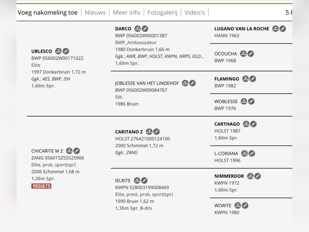Open pedigree icon beside FLAMINGO
This screenshot has width=309, height=232.
click(245, 79)
